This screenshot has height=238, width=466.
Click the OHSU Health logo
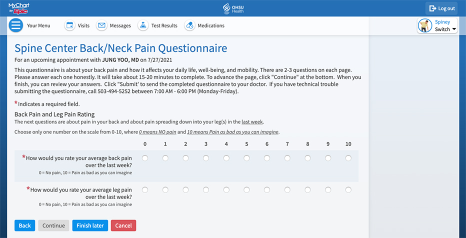pos(233,8)
